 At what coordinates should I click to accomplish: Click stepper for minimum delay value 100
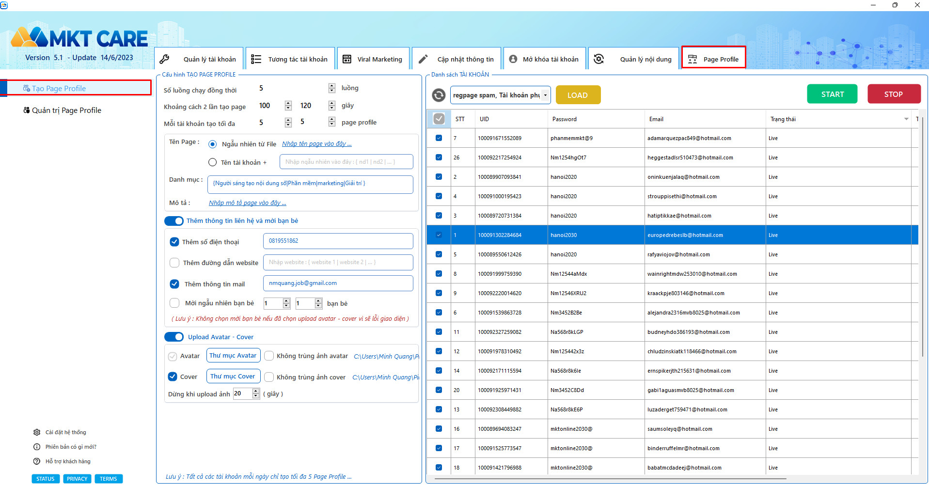point(288,106)
